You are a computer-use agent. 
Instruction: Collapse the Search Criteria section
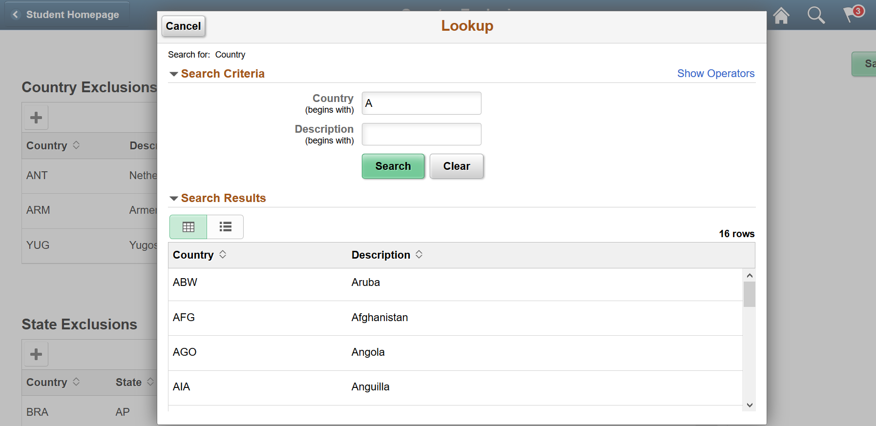click(173, 74)
